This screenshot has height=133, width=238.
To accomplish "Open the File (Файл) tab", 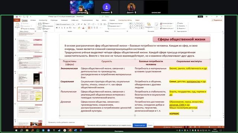I will point(17,20).
